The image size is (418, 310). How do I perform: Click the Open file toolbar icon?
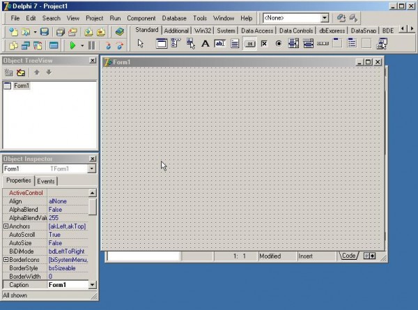pos(26,32)
